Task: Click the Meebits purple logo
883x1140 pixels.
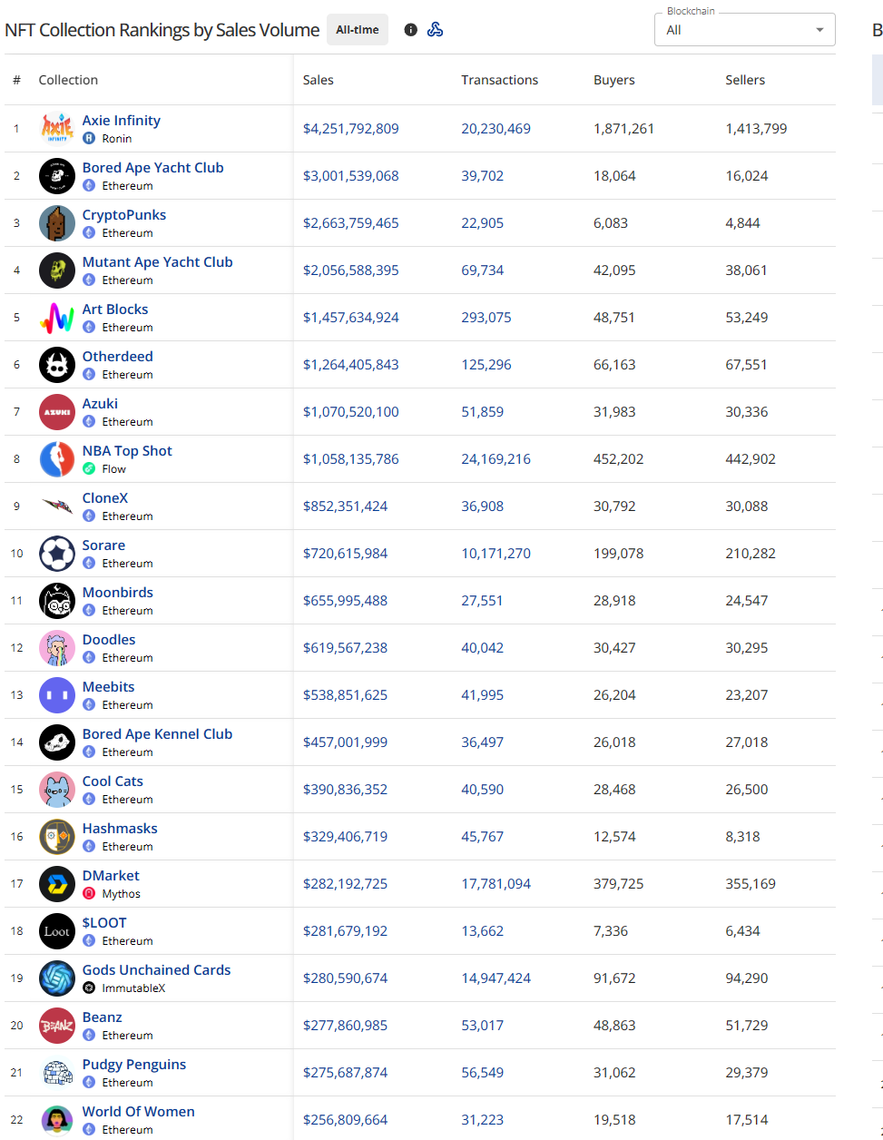Action: pos(57,695)
